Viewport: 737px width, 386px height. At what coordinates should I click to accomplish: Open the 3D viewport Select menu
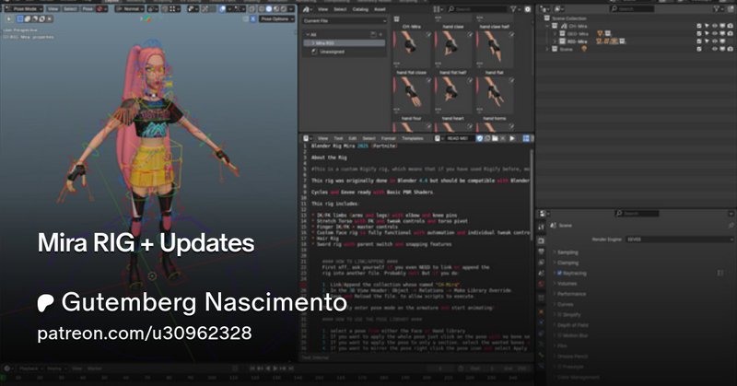pyautogui.click(x=70, y=9)
